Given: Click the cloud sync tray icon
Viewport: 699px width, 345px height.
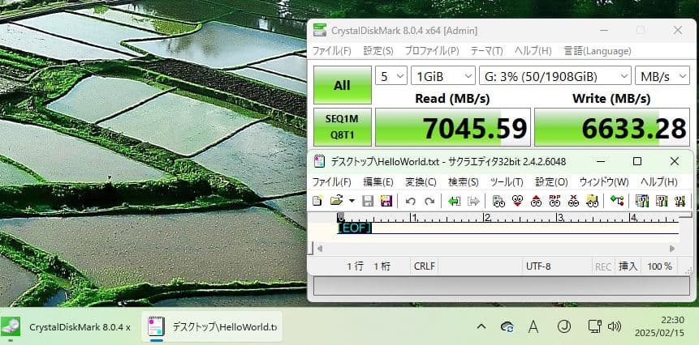Looking at the screenshot, I should 507,327.
